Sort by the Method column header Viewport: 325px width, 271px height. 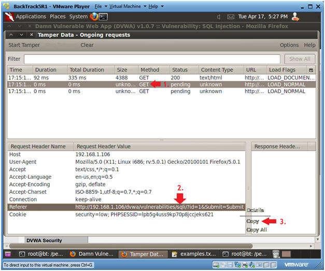coord(154,70)
